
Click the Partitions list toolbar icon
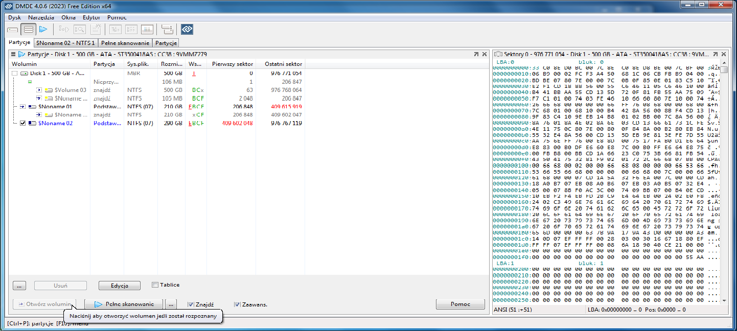pyautogui.click(x=29, y=30)
